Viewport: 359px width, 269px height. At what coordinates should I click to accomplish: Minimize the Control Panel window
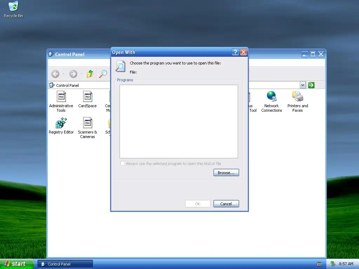[x=305, y=54]
